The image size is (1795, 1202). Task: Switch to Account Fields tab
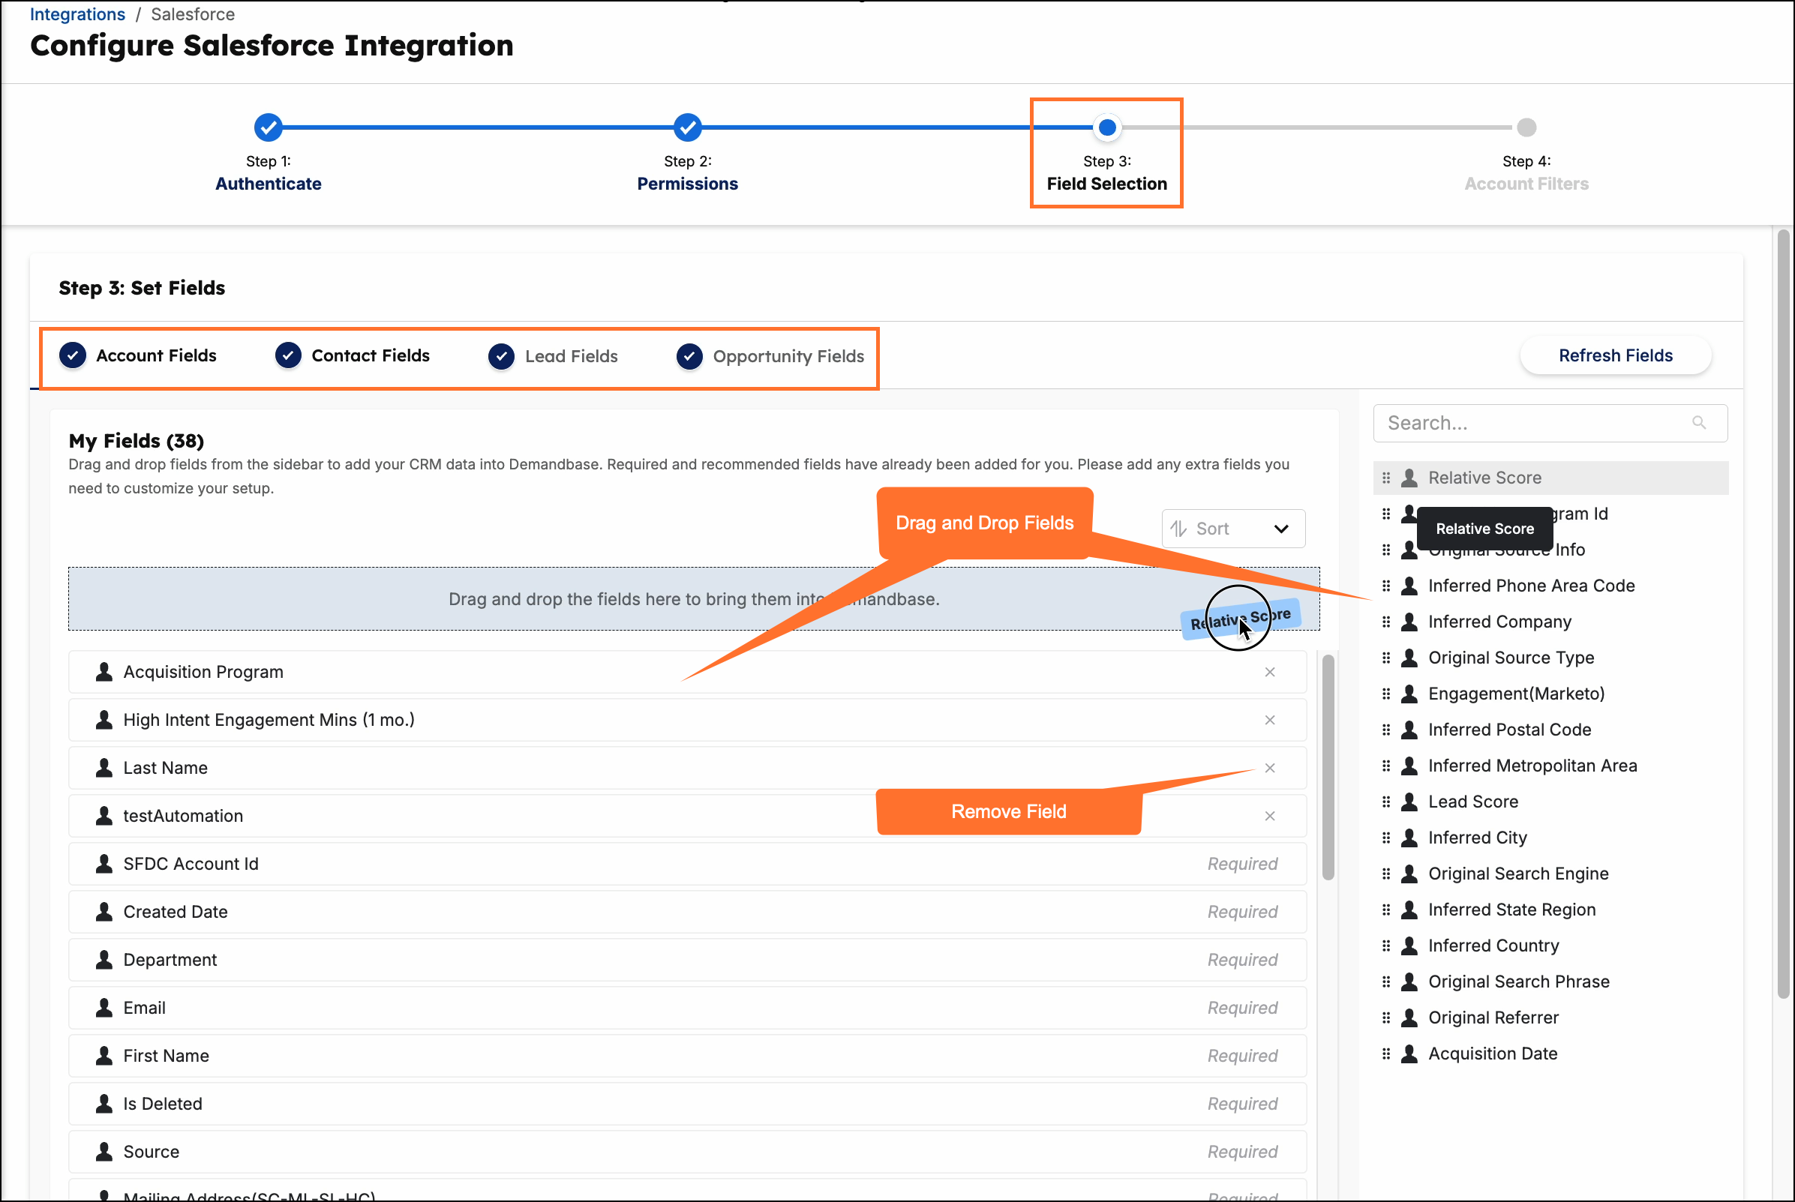pos(138,355)
